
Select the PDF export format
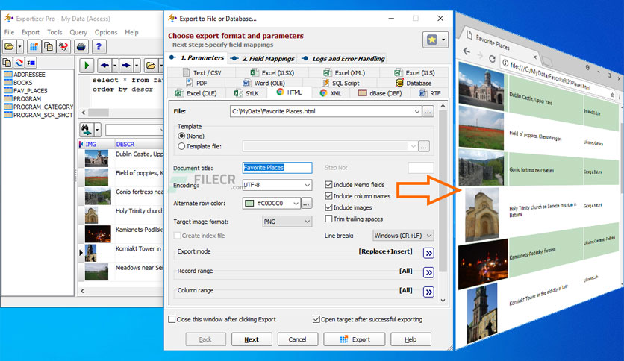point(196,83)
